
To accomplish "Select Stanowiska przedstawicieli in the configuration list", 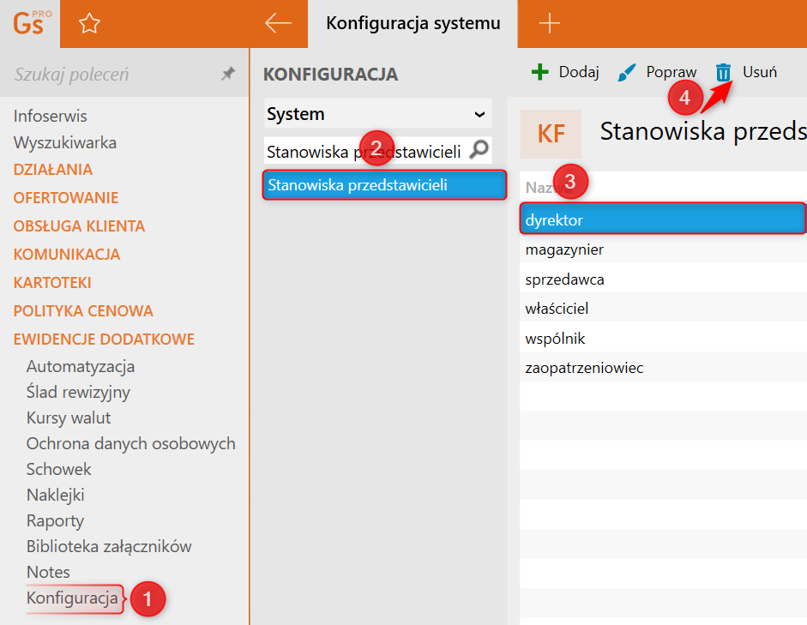I will [x=384, y=185].
